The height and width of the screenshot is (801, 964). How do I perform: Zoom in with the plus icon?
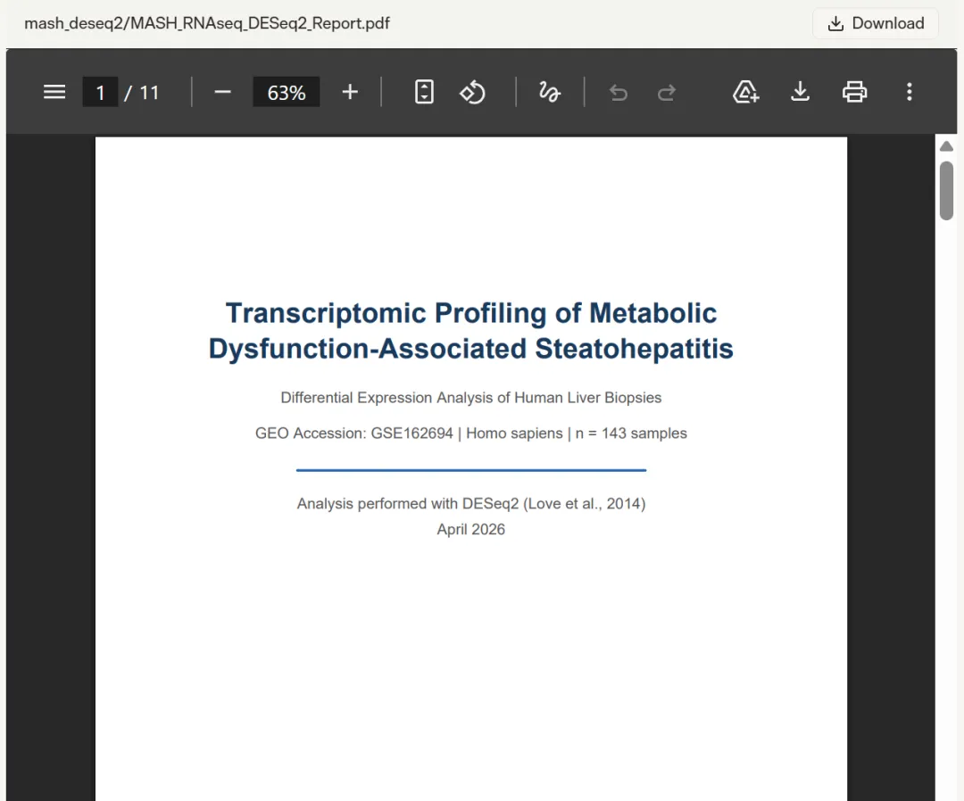coord(350,92)
